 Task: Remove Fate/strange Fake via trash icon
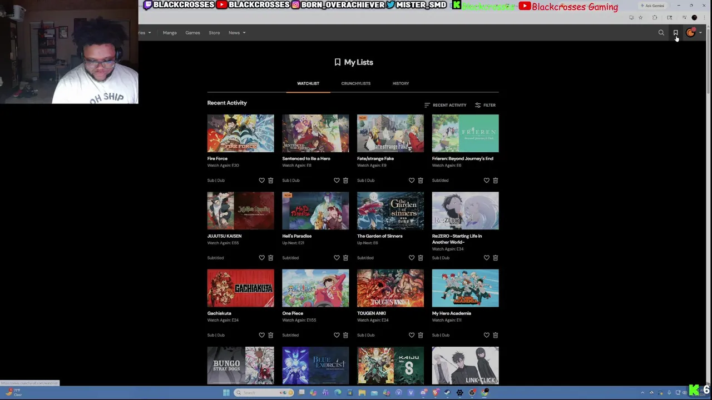click(x=421, y=181)
